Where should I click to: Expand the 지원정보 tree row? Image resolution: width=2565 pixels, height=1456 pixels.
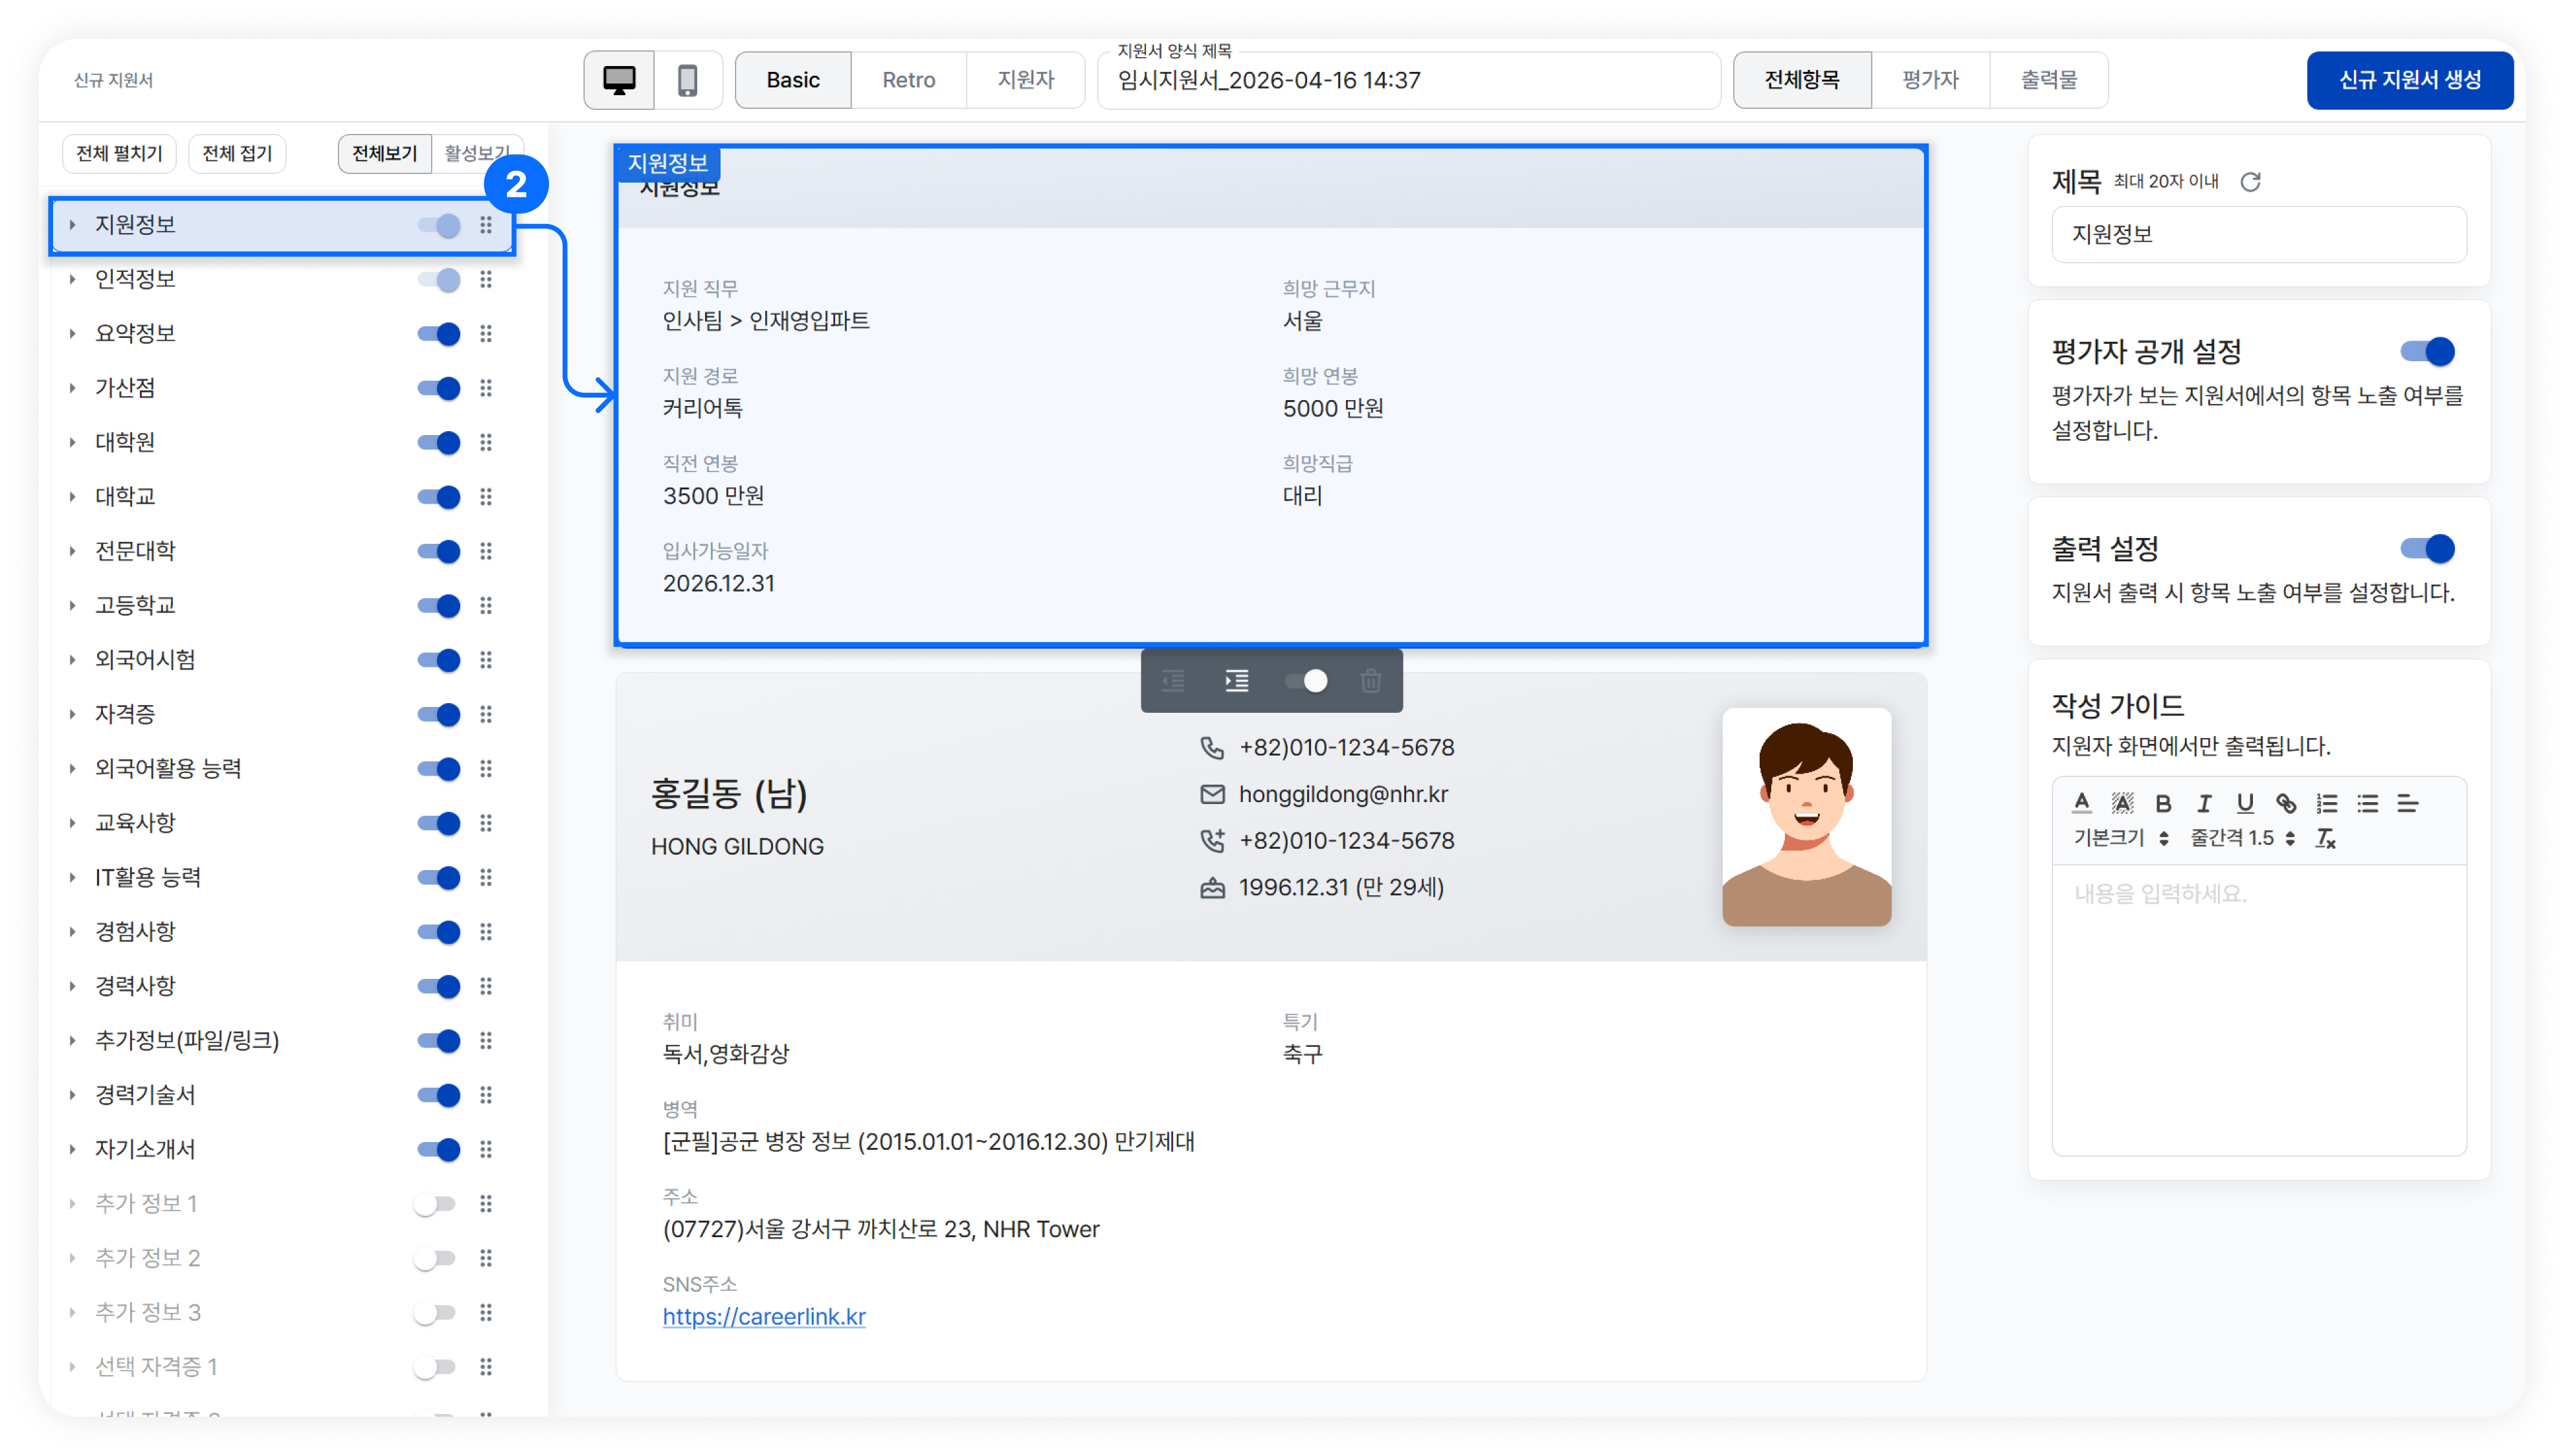[x=72, y=225]
